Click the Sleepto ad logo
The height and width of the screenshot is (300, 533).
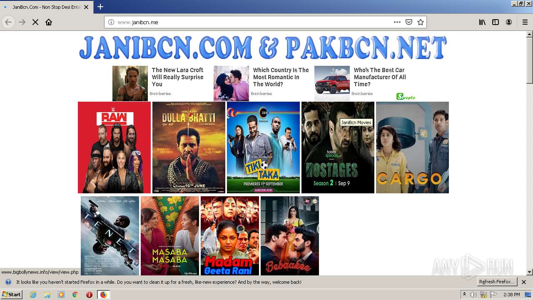point(406,97)
